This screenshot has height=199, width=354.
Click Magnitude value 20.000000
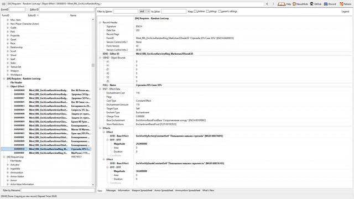[x=142, y=144]
